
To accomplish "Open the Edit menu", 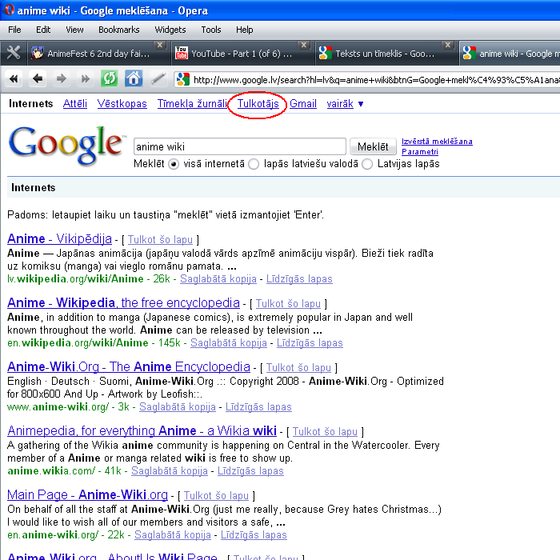I will [43, 30].
